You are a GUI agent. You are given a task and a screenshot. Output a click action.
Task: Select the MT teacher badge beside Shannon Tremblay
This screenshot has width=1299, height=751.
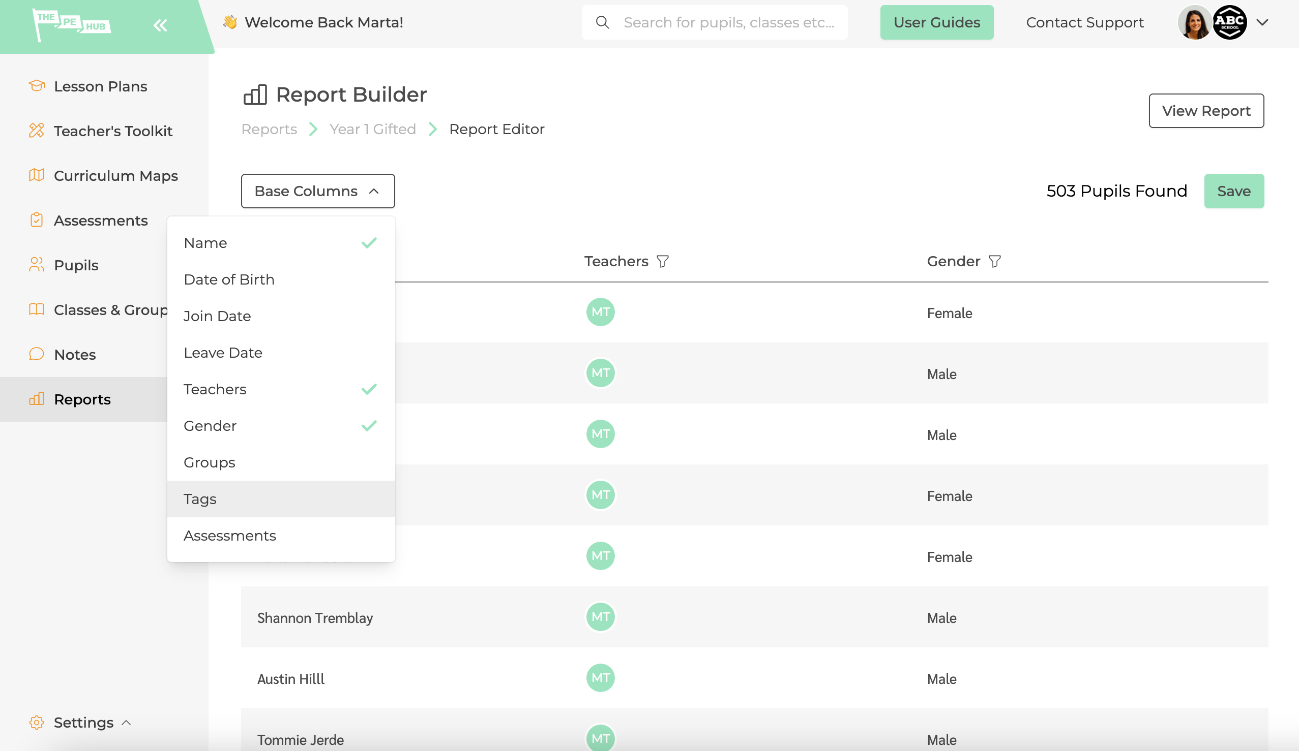tap(600, 616)
